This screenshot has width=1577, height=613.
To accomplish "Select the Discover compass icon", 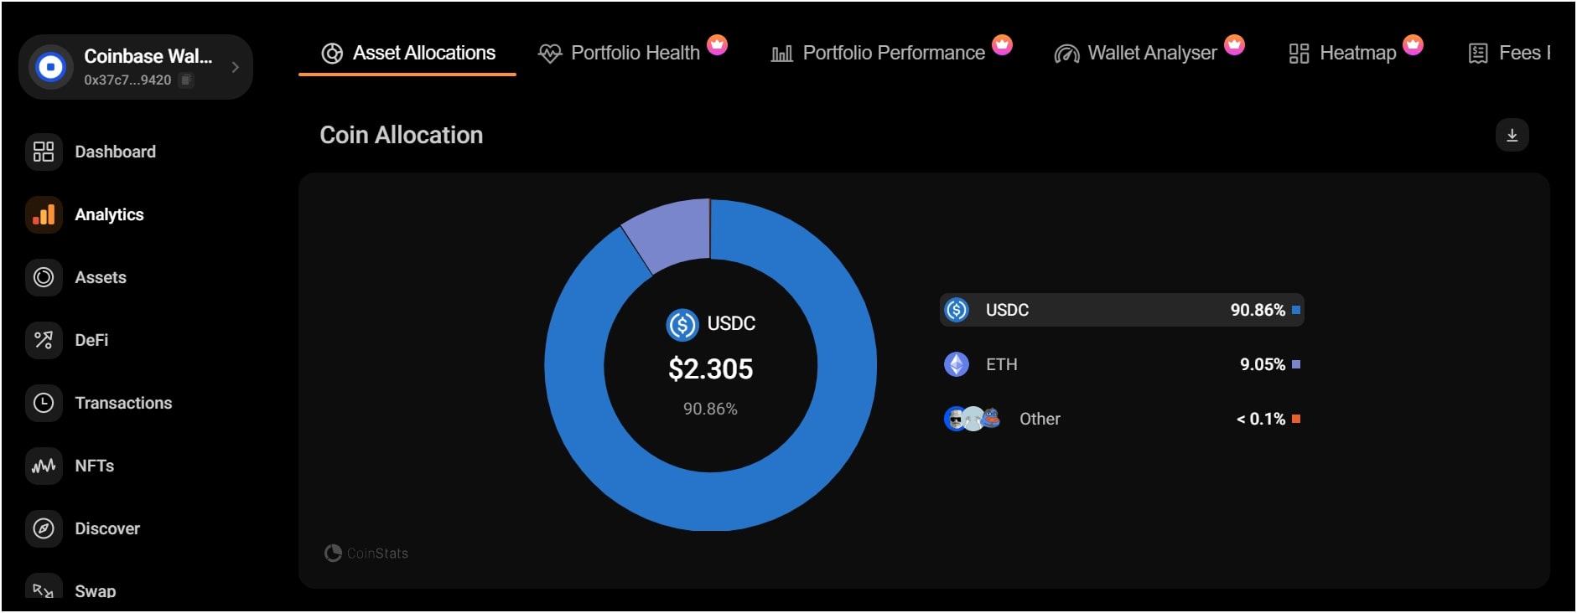I will [x=43, y=528].
